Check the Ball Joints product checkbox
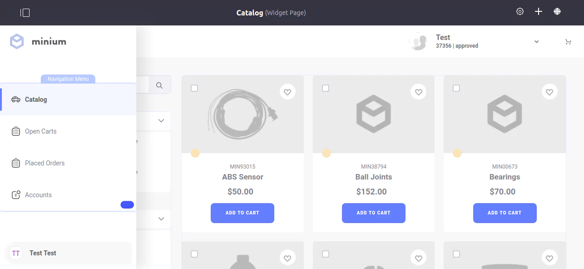Image resolution: width=584 pixels, height=269 pixels. point(326,88)
